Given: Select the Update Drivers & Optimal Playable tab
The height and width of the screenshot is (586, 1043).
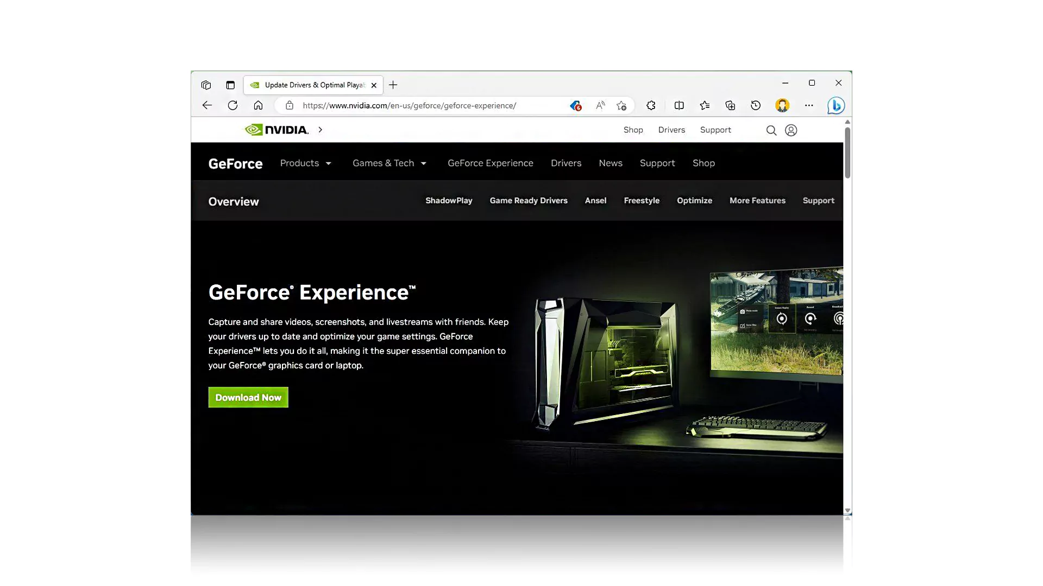Looking at the screenshot, I should tap(313, 85).
